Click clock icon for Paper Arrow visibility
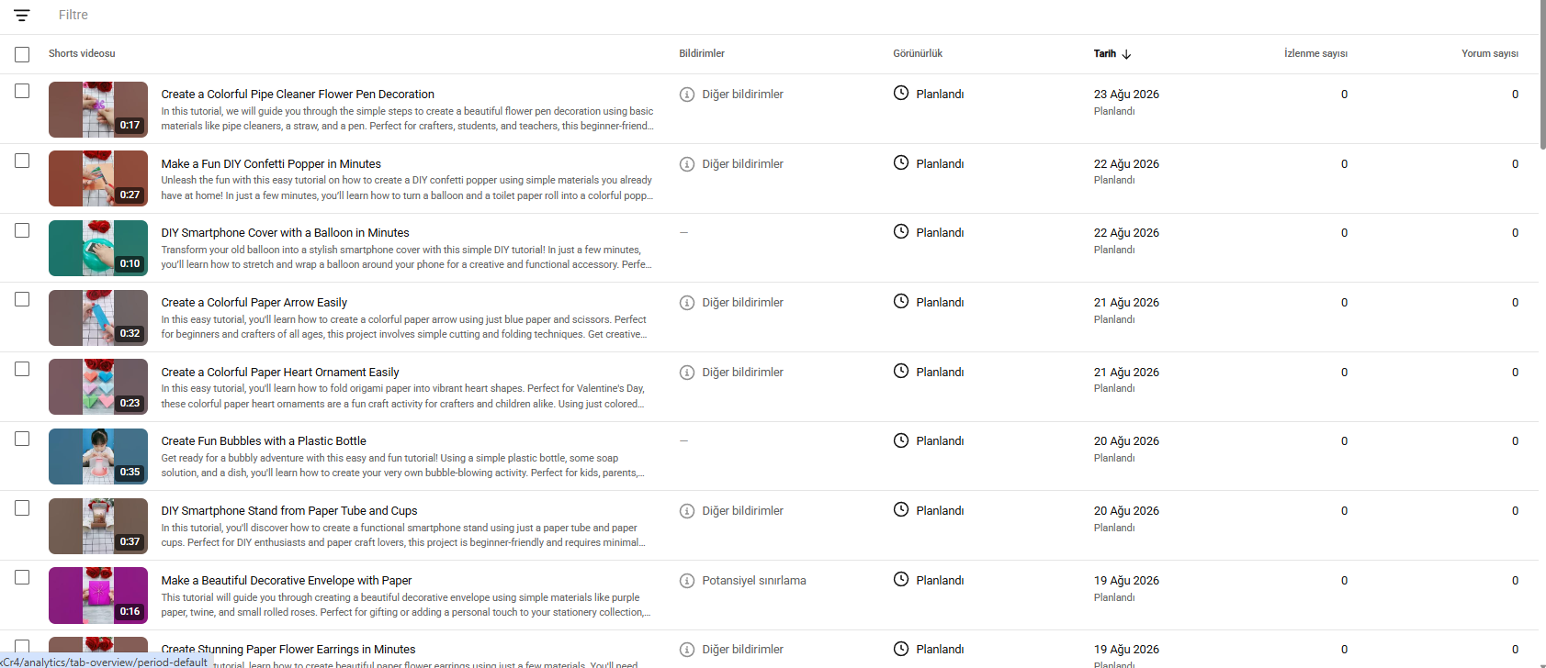 click(901, 302)
